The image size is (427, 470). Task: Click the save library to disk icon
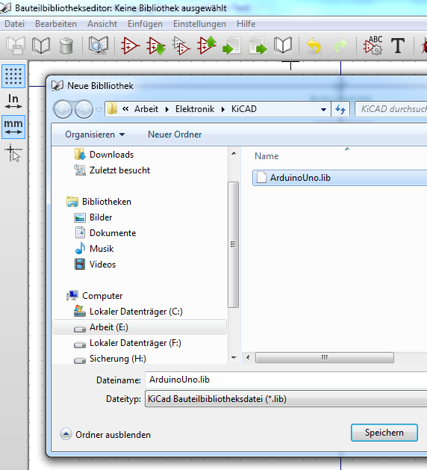pos(15,46)
